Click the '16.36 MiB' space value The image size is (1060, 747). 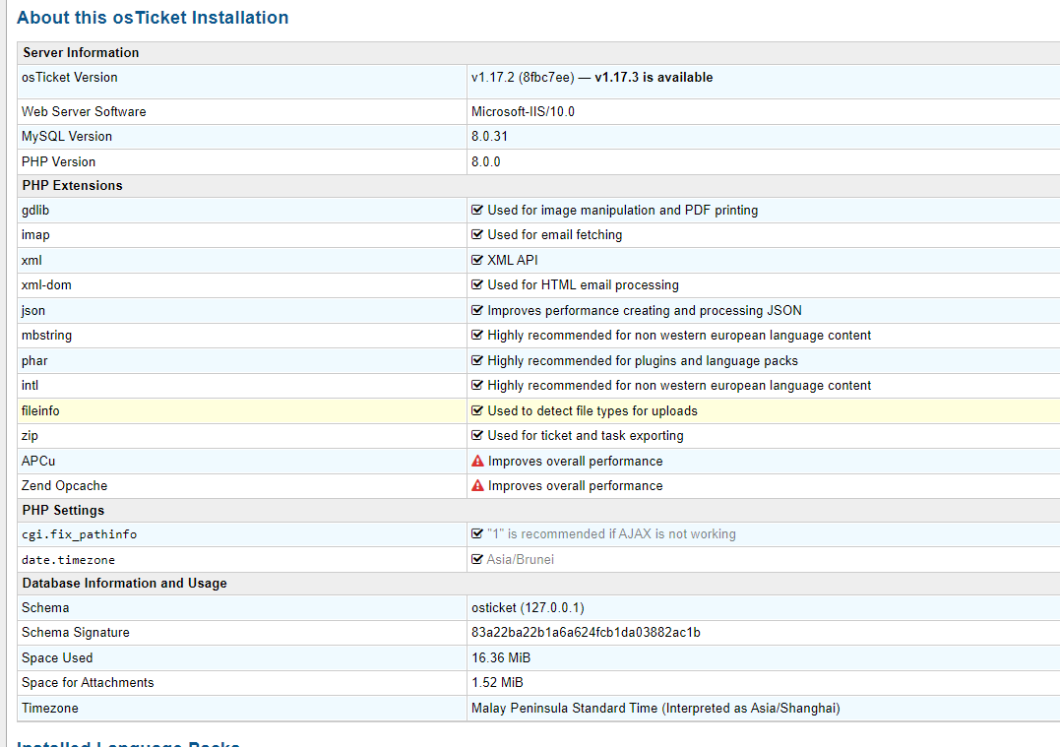(501, 657)
